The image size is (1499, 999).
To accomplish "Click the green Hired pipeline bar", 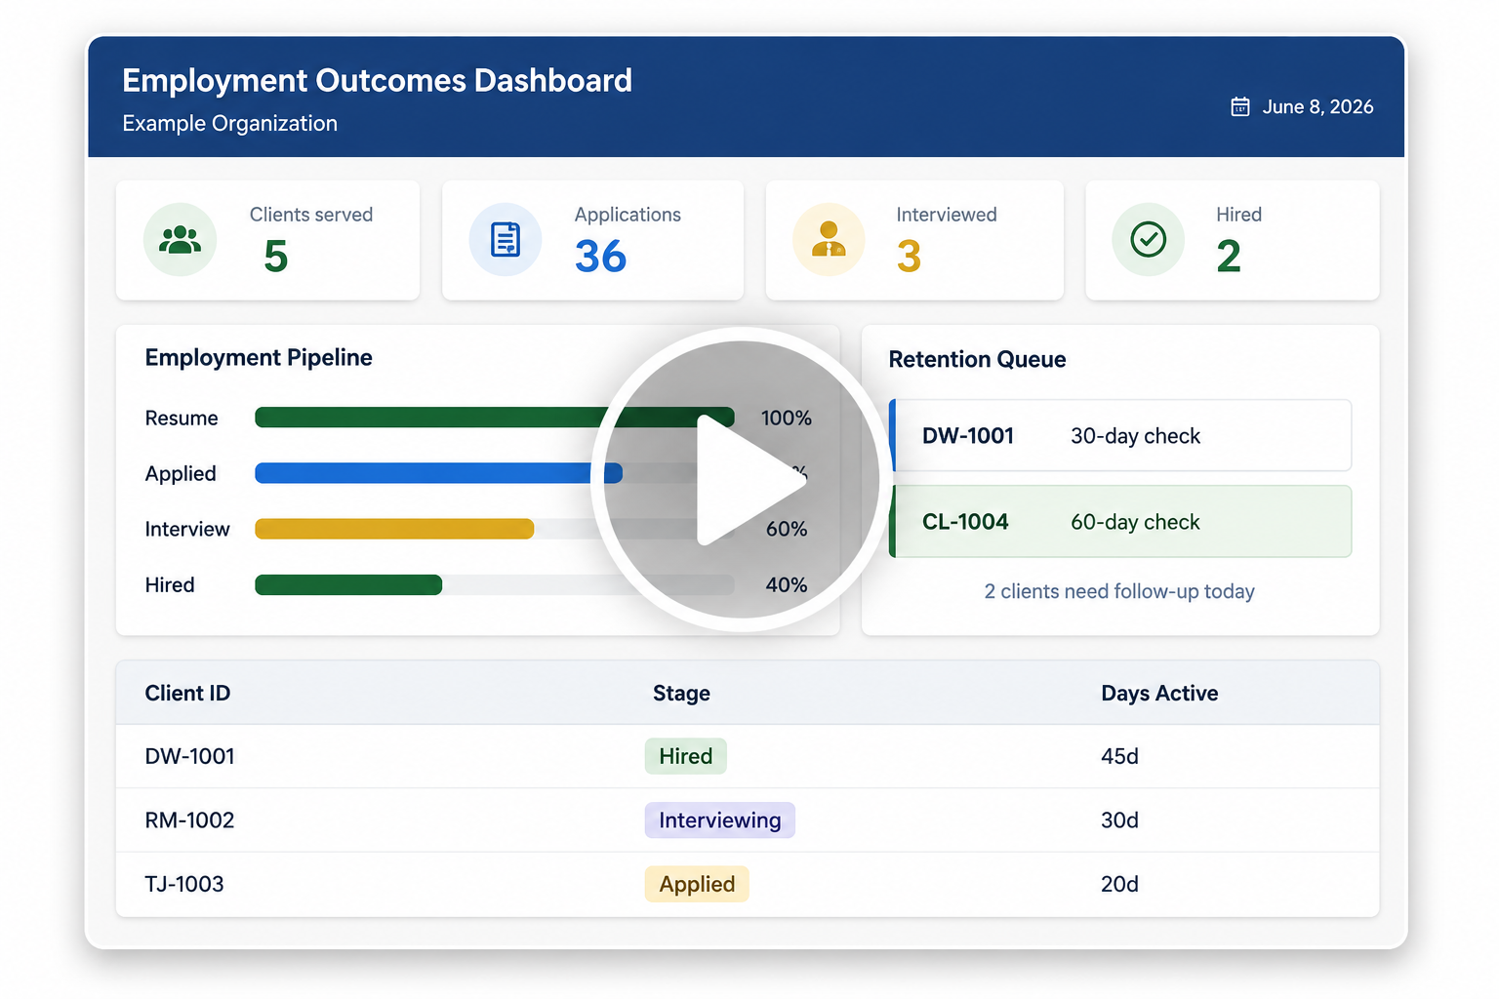I will (348, 584).
